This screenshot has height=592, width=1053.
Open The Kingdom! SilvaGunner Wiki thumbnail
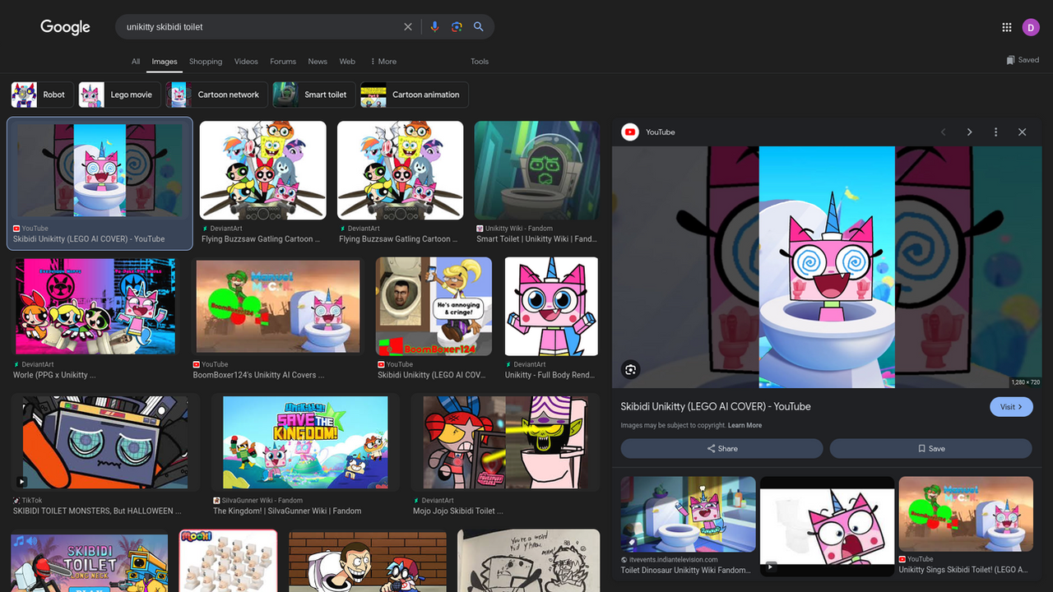click(x=305, y=442)
